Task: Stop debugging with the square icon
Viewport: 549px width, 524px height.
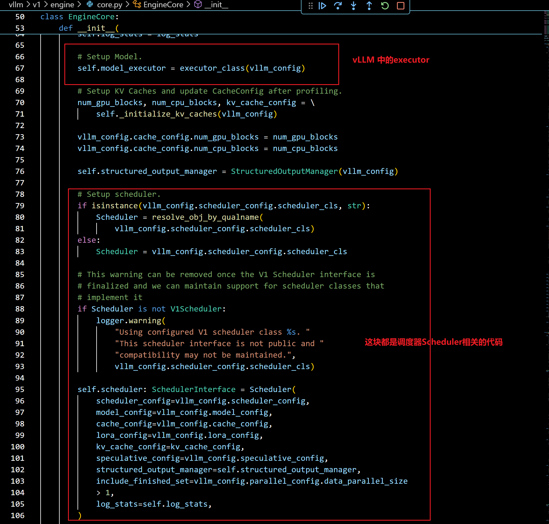Action: [401, 6]
